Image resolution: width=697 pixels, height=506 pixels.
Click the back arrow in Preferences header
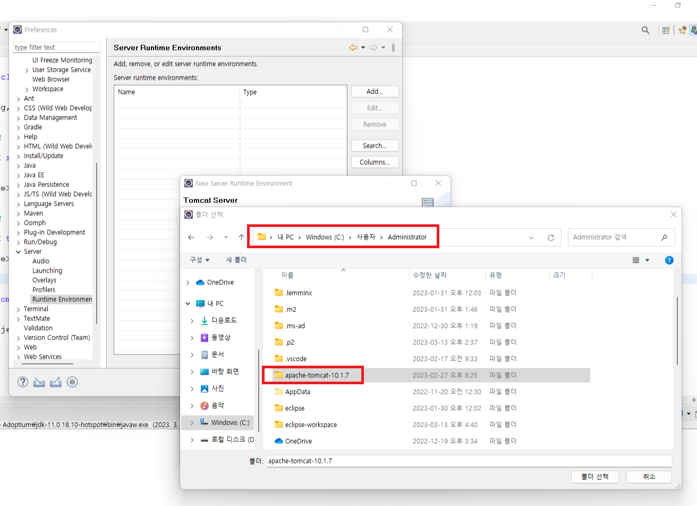[353, 48]
